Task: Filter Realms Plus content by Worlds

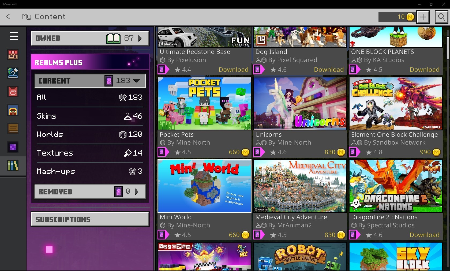Action: pyautogui.click(x=90, y=134)
